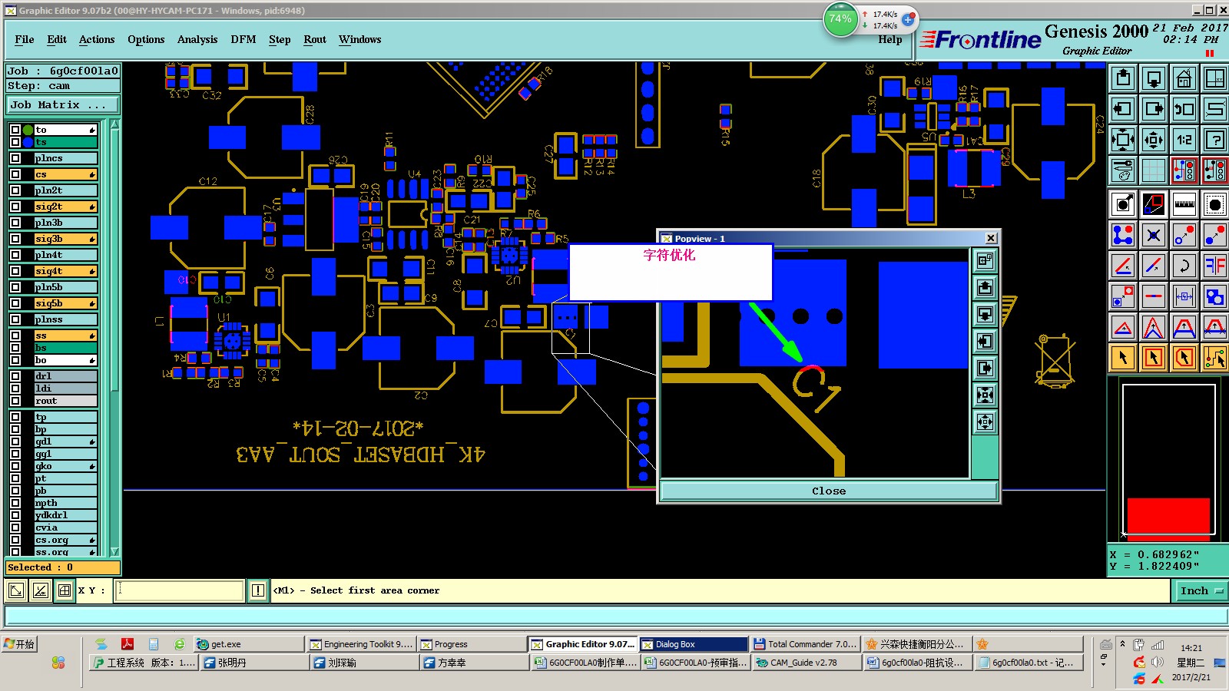Switch to Total Commander in taskbar
The height and width of the screenshot is (691, 1229).
pos(806,644)
